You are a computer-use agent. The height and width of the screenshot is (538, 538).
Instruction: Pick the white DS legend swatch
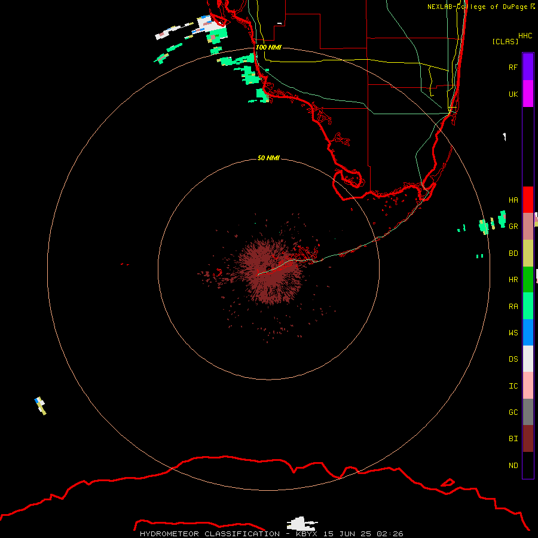(528, 359)
